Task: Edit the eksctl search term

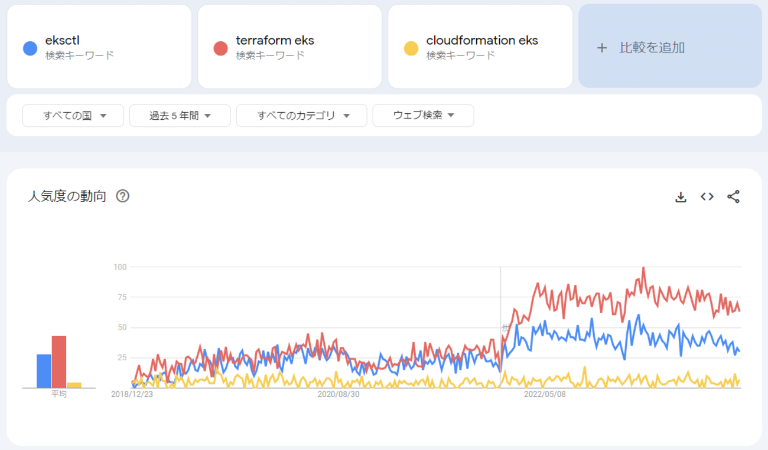Action: click(63, 41)
